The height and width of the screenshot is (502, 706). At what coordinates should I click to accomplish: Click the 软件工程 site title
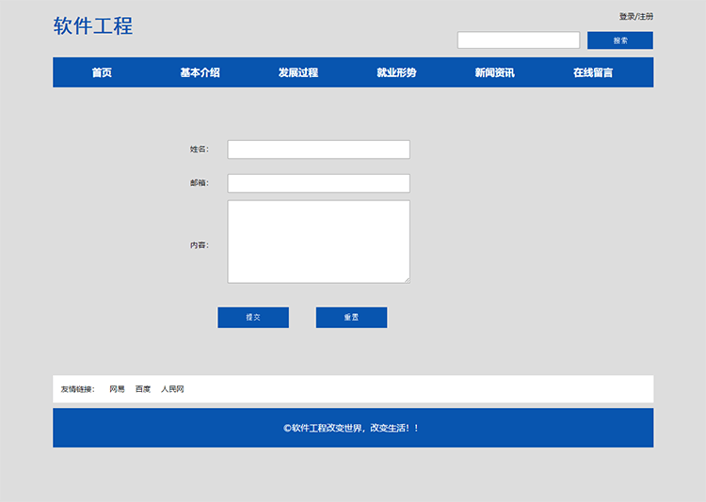(x=93, y=26)
